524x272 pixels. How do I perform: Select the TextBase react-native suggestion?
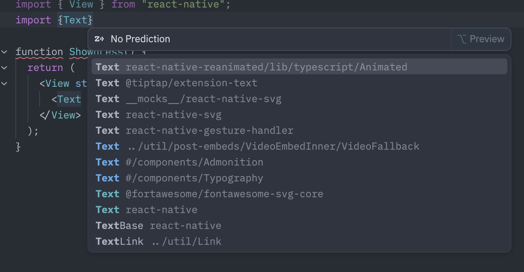coord(158,226)
